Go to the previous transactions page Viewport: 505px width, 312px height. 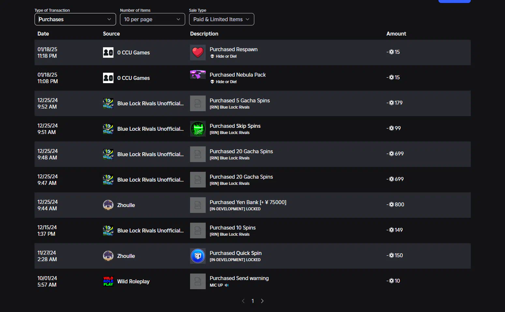[x=243, y=301]
